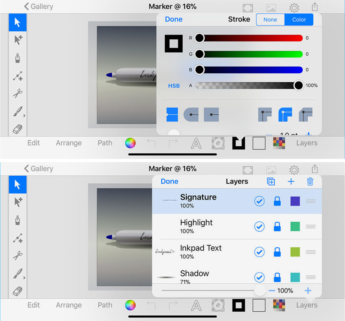The height and width of the screenshot is (321, 345).
Task: Open the Path menu on the Layers screen
Action: click(x=105, y=305)
